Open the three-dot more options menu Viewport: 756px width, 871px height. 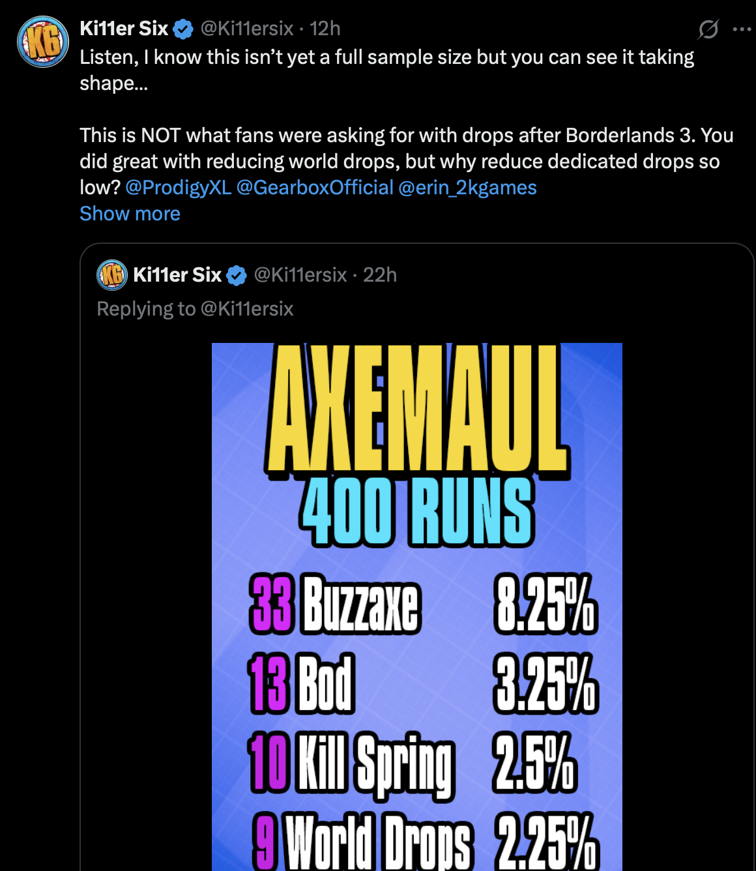(x=742, y=29)
